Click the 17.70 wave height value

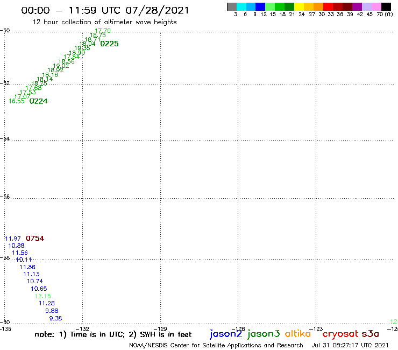[x=103, y=31]
